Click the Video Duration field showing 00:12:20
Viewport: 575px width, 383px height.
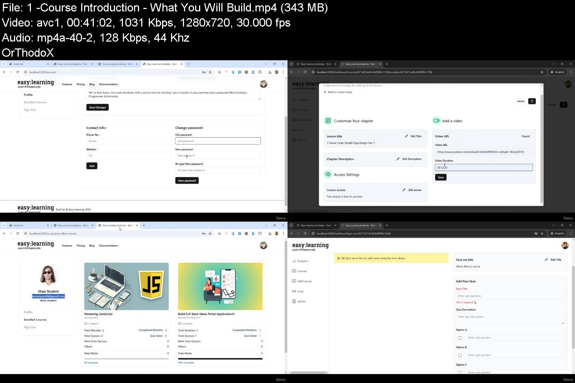[484, 167]
